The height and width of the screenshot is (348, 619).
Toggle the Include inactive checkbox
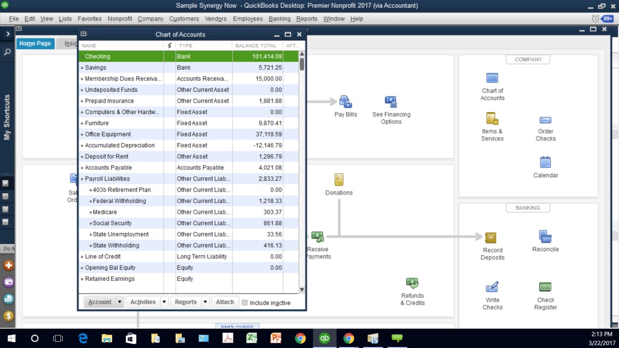coord(245,303)
